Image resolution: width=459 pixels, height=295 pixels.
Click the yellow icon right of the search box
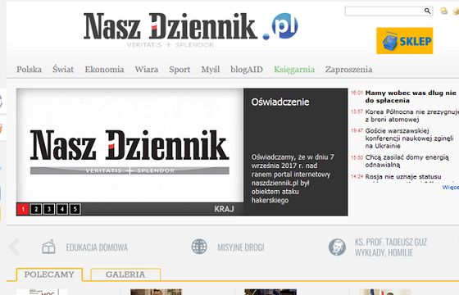[443, 11]
